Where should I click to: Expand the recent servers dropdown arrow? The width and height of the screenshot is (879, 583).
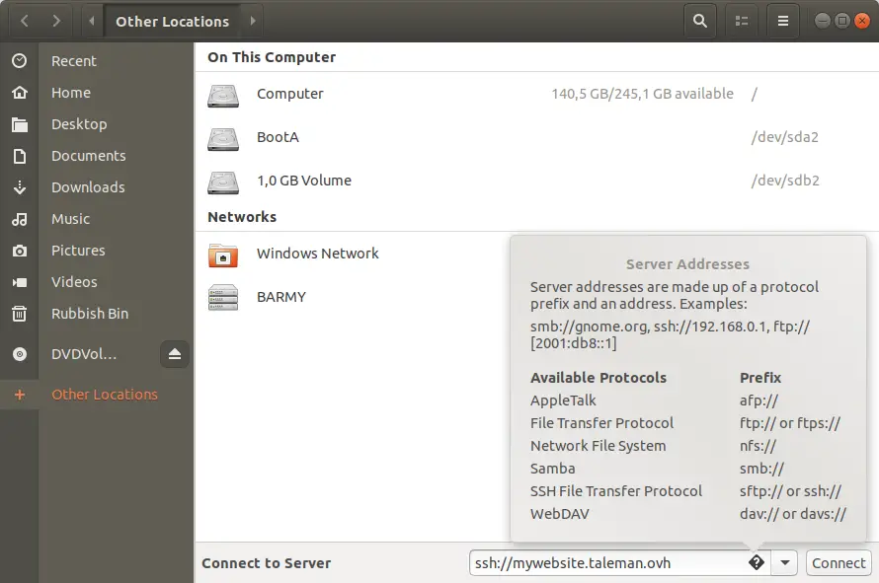[784, 563]
